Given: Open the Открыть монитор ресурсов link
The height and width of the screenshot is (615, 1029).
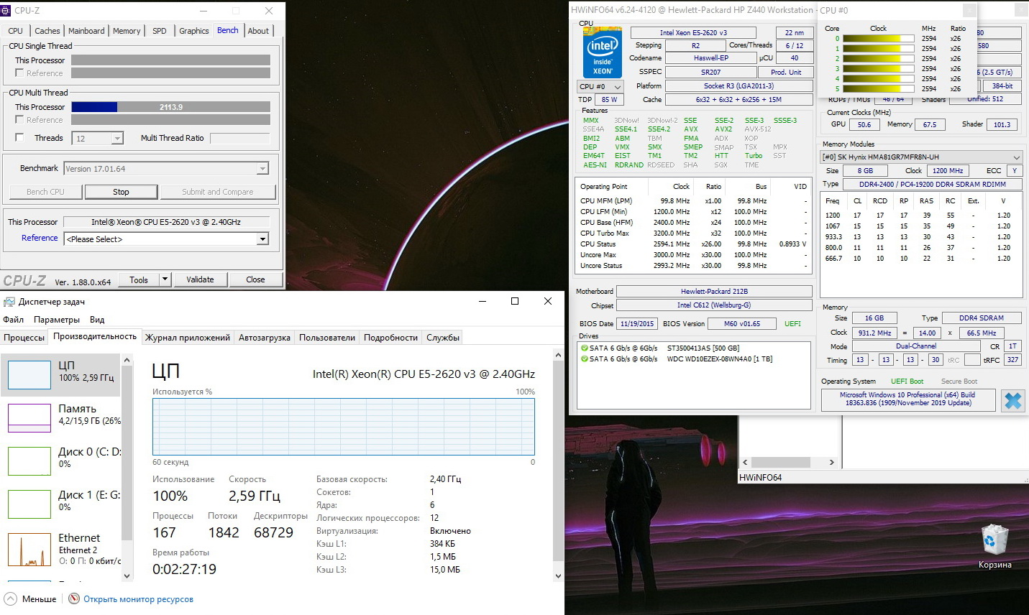Looking at the screenshot, I should click(138, 599).
